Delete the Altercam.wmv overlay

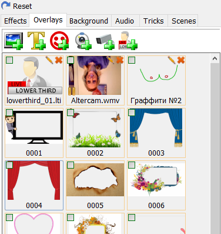(x=120, y=60)
